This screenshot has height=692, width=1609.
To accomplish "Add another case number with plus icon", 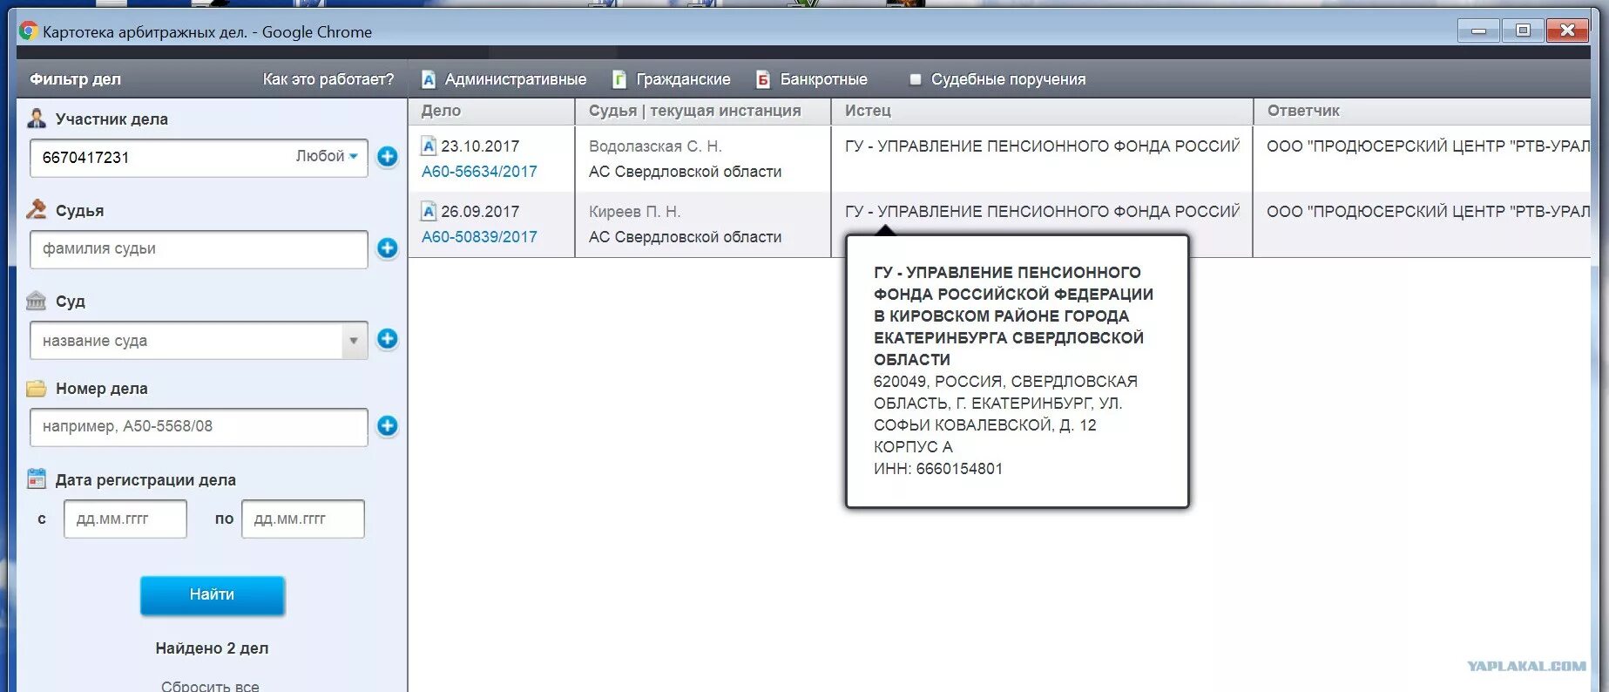I will tap(388, 426).
